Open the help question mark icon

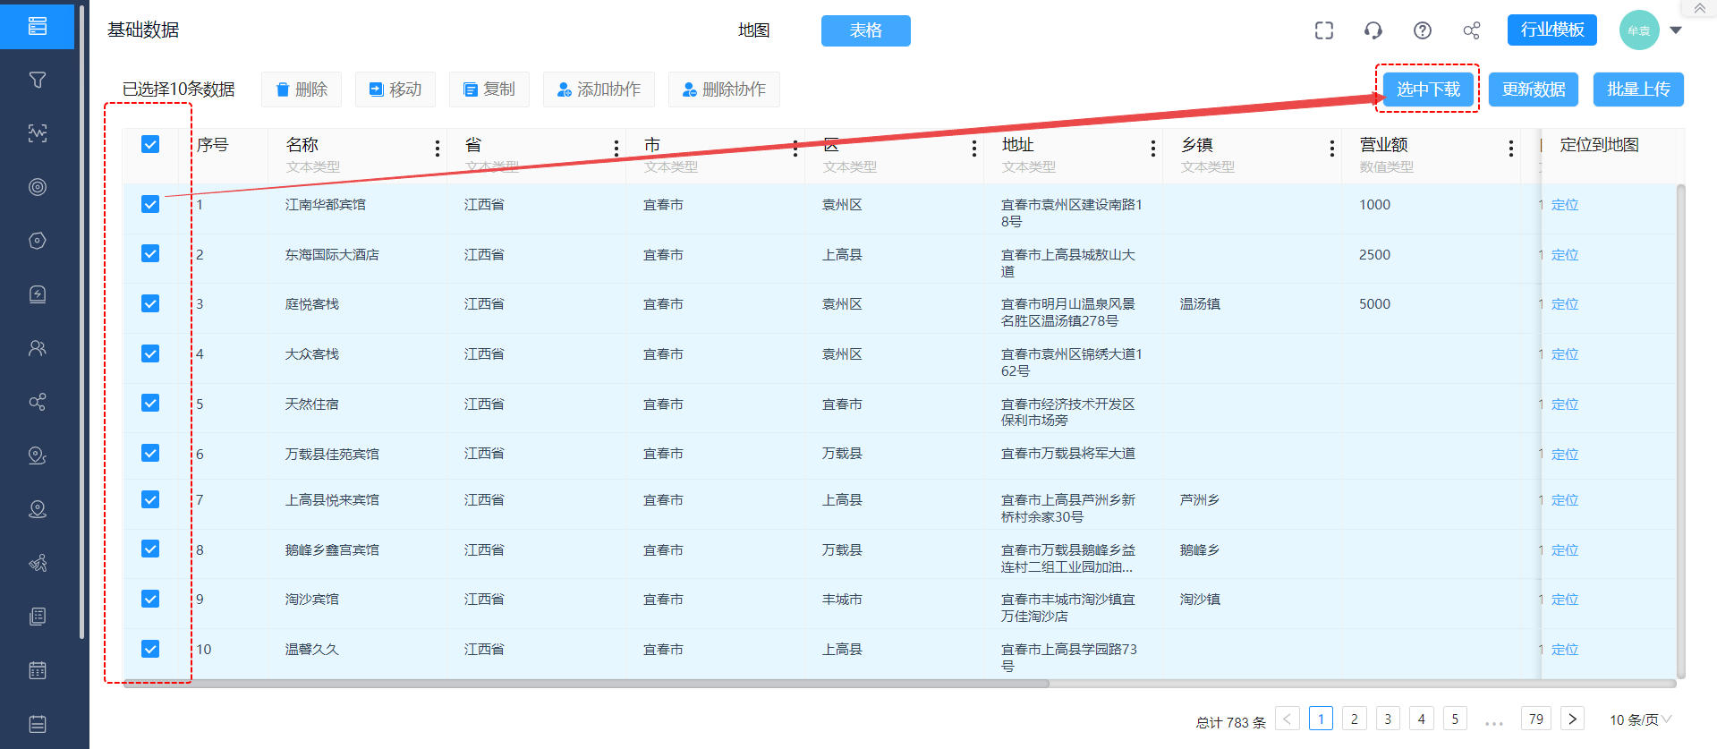tap(1423, 30)
